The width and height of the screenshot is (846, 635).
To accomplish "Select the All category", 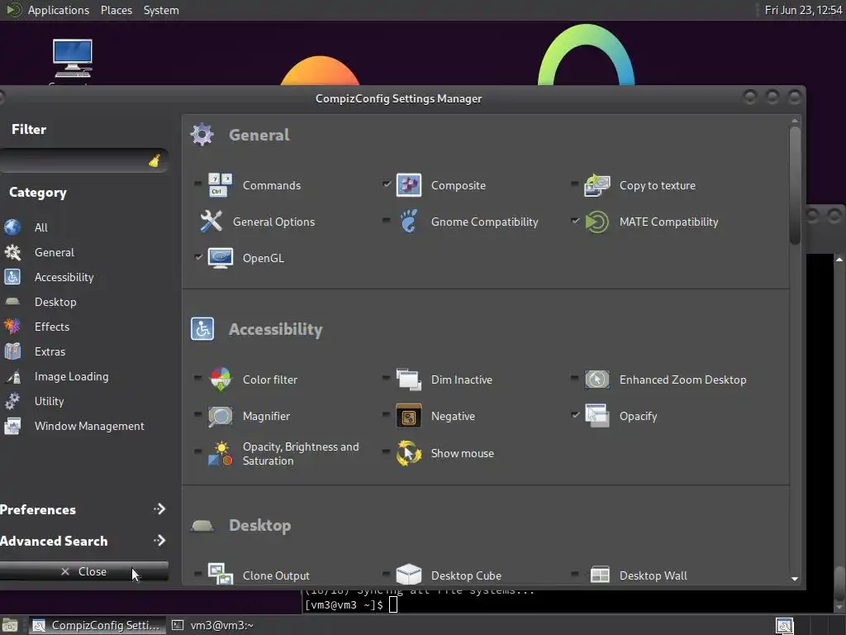I will pos(41,227).
